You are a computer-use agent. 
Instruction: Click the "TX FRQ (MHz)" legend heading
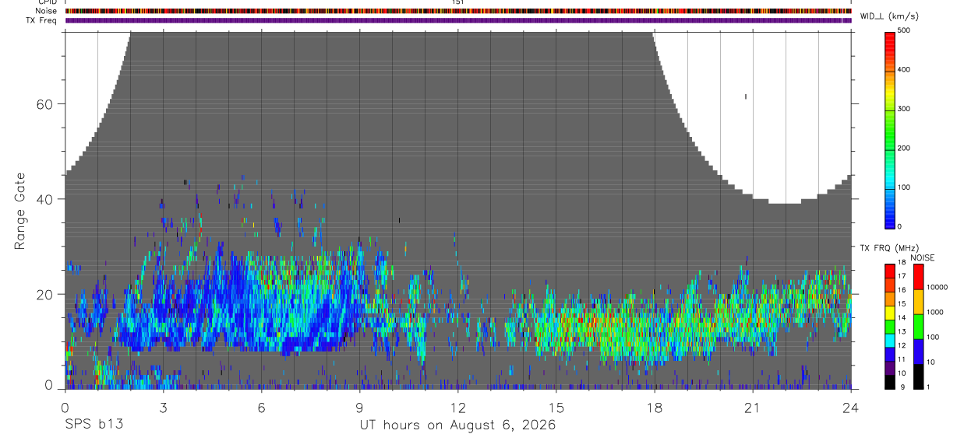tap(889, 248)
